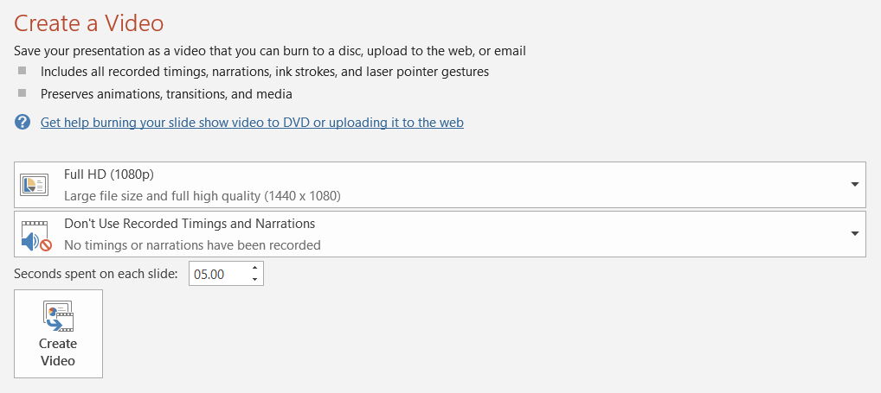Viewport: 881px width, 393px height.
Task: Click the bullet beside Preserves animations line
Action: [22, 93]
